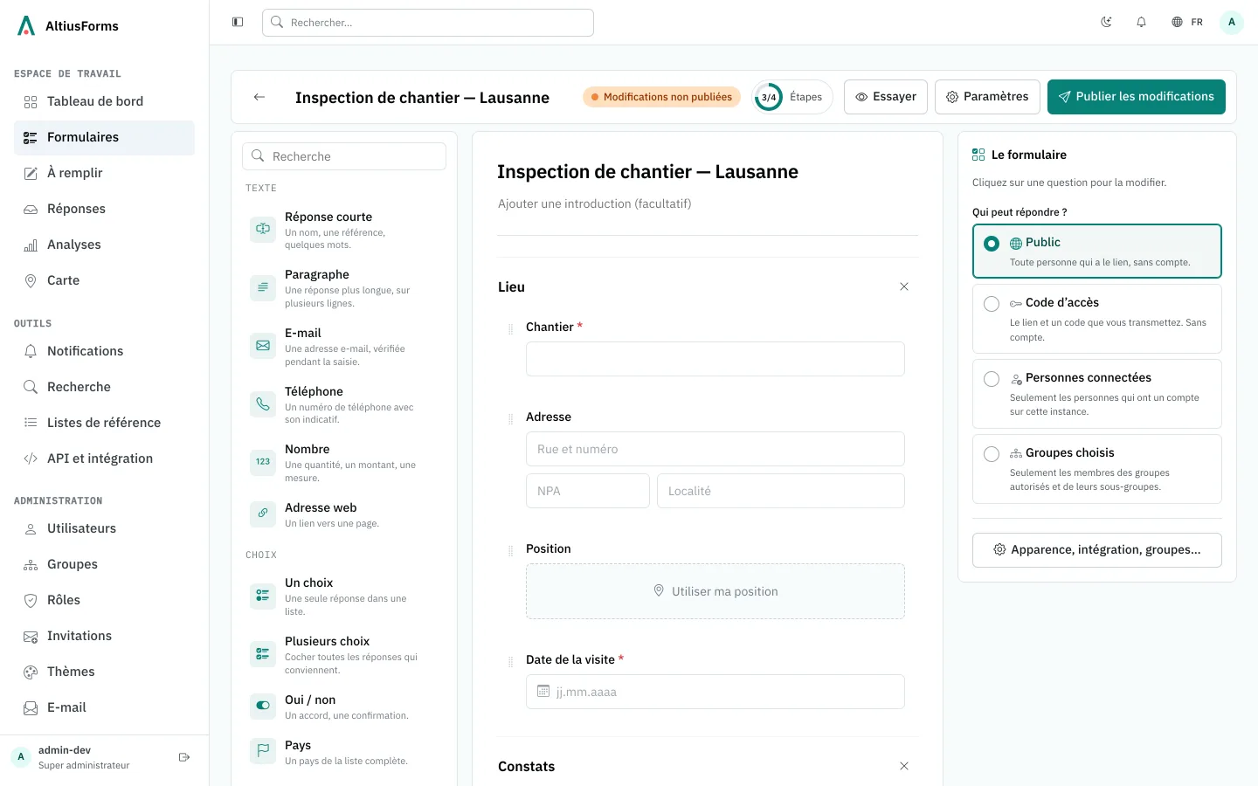Remove the Constats section with X

click(x=904, y=766)
